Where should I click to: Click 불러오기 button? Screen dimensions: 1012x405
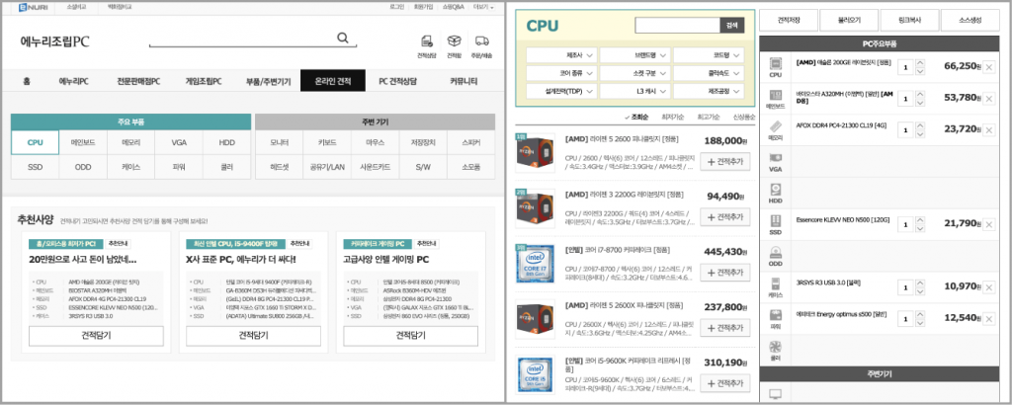pyautogui.click(x=849, y=20)
